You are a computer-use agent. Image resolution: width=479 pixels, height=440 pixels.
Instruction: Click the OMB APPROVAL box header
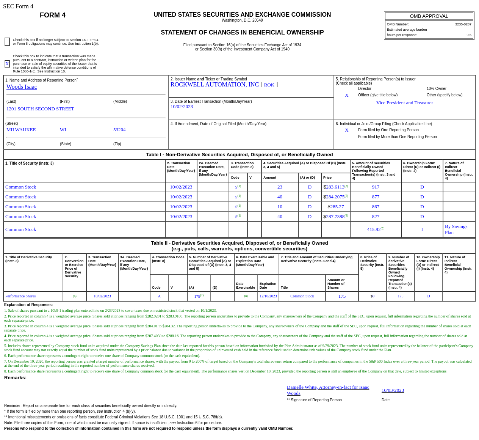pyautogui.click(x=429, y=16)
